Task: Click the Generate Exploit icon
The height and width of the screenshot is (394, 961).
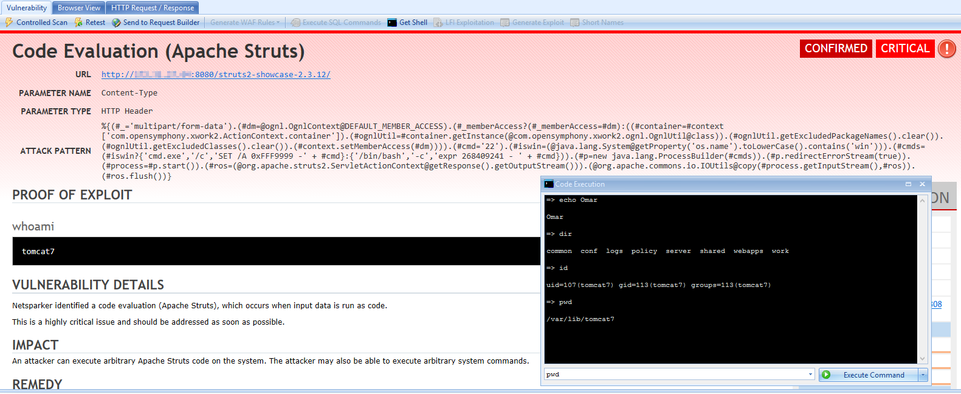Action: click(505, 22)
